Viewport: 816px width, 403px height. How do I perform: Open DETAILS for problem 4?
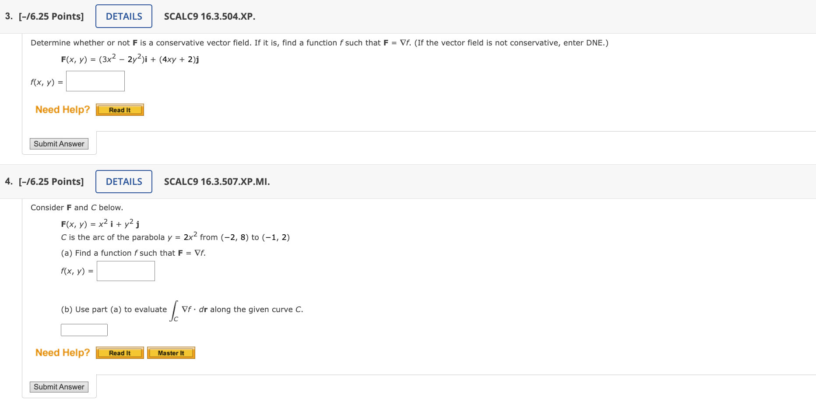(123, 181)
